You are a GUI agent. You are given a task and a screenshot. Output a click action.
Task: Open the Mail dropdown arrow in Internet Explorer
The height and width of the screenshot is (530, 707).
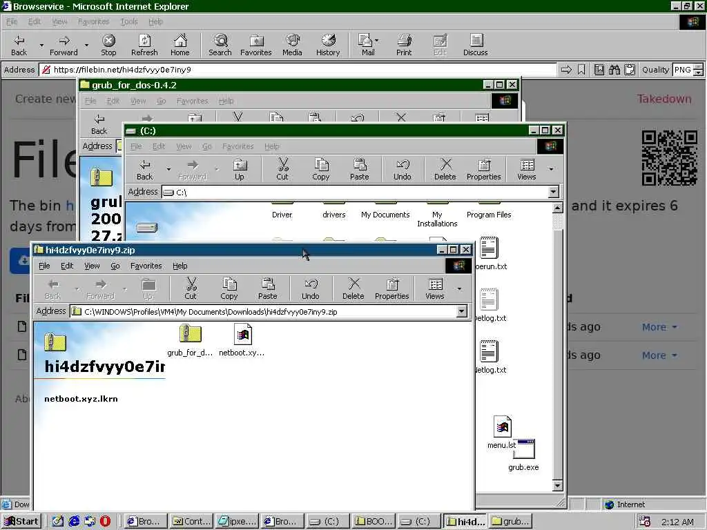pyautogui.click(x=376, y=40)
